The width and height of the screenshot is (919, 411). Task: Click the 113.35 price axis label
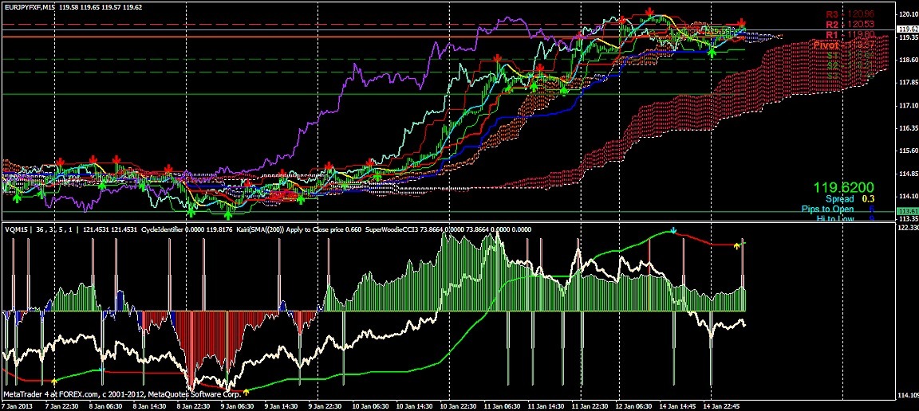[909, 219]
